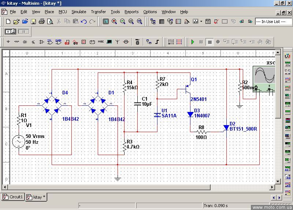Click the Print circuit icon

tap(42, 22)
